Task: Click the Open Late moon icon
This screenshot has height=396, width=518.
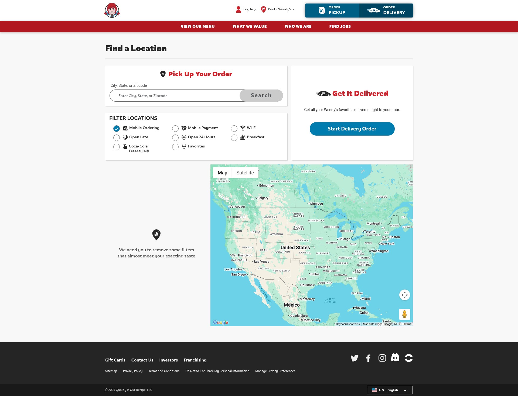Action: point(125,137)
